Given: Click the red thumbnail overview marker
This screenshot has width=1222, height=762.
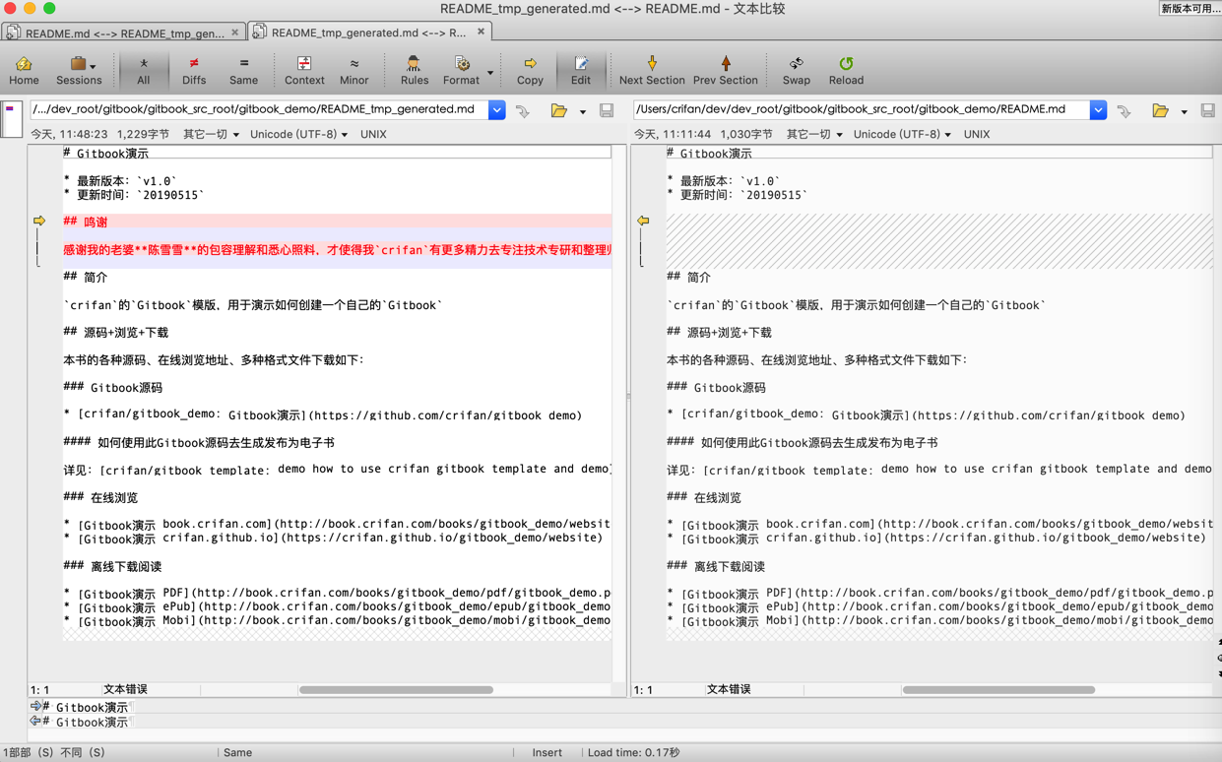Looking at the screenshot, I should pyautogui.click(x=10, y=109).
